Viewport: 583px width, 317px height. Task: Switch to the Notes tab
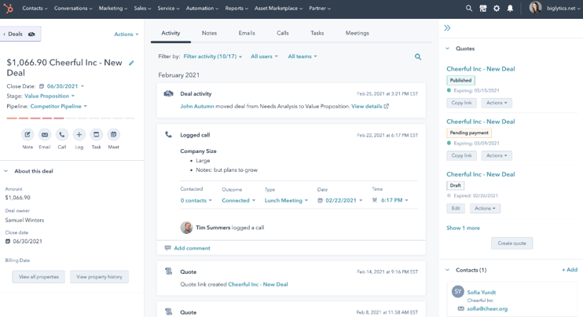pos(209,33)
